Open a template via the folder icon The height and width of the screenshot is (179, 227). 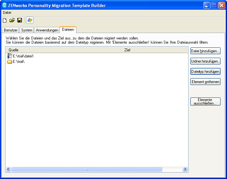tap(12, 20)
